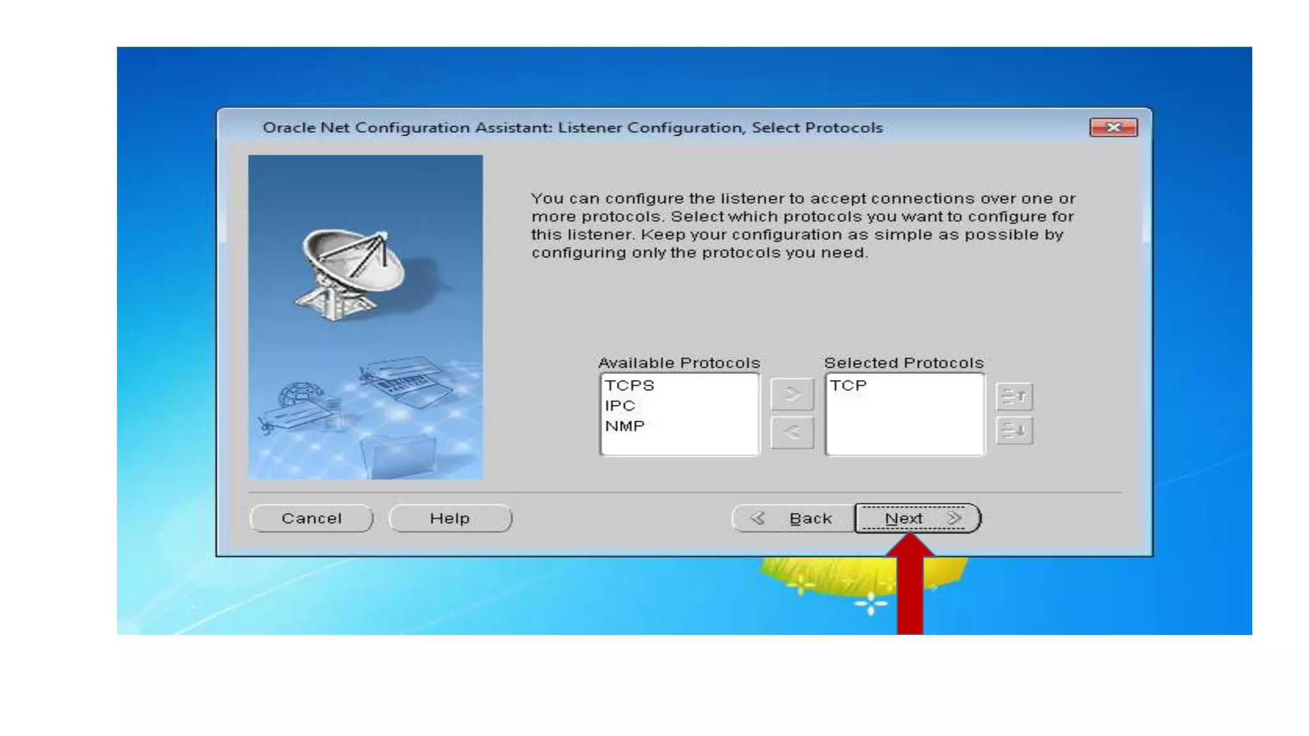The width and height of the screenshot is (1309, 736).
Task: Select TCPS in Available Protocols
Action: 630,386
